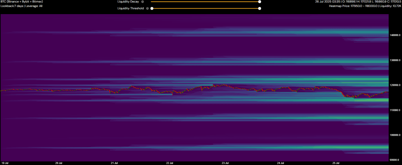The width and height of the screenshot is (402, 165).
Task: Click the '24 Jul' date axis label
Action: point(281,163)
